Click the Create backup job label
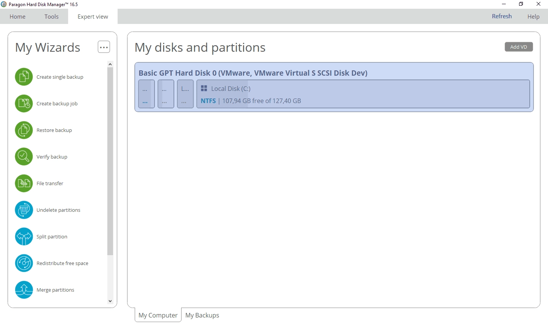Viewport: 548px width, 327px height. point(57,103)
